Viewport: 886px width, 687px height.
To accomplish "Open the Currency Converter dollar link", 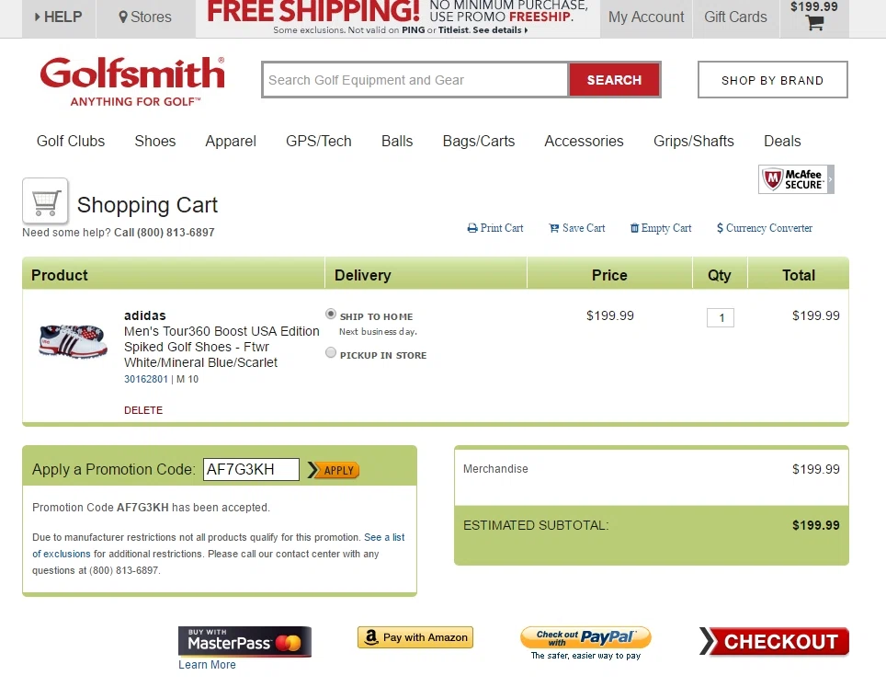I will pyautogui.click(x=765, y=228).
